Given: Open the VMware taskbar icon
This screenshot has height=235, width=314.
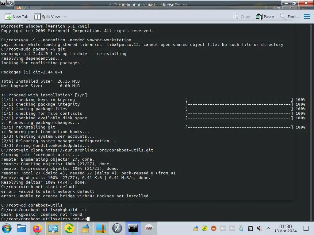Looking at the screenshot, I should tap(149, 228).
